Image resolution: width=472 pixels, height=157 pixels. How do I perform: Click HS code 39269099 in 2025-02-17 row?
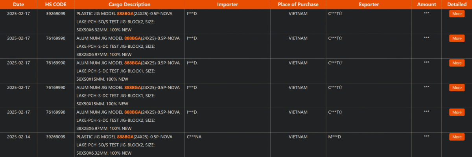(55, 14)
